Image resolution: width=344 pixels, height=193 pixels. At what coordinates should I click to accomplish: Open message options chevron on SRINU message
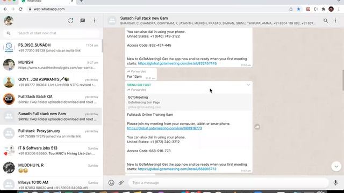click(248, 85)
